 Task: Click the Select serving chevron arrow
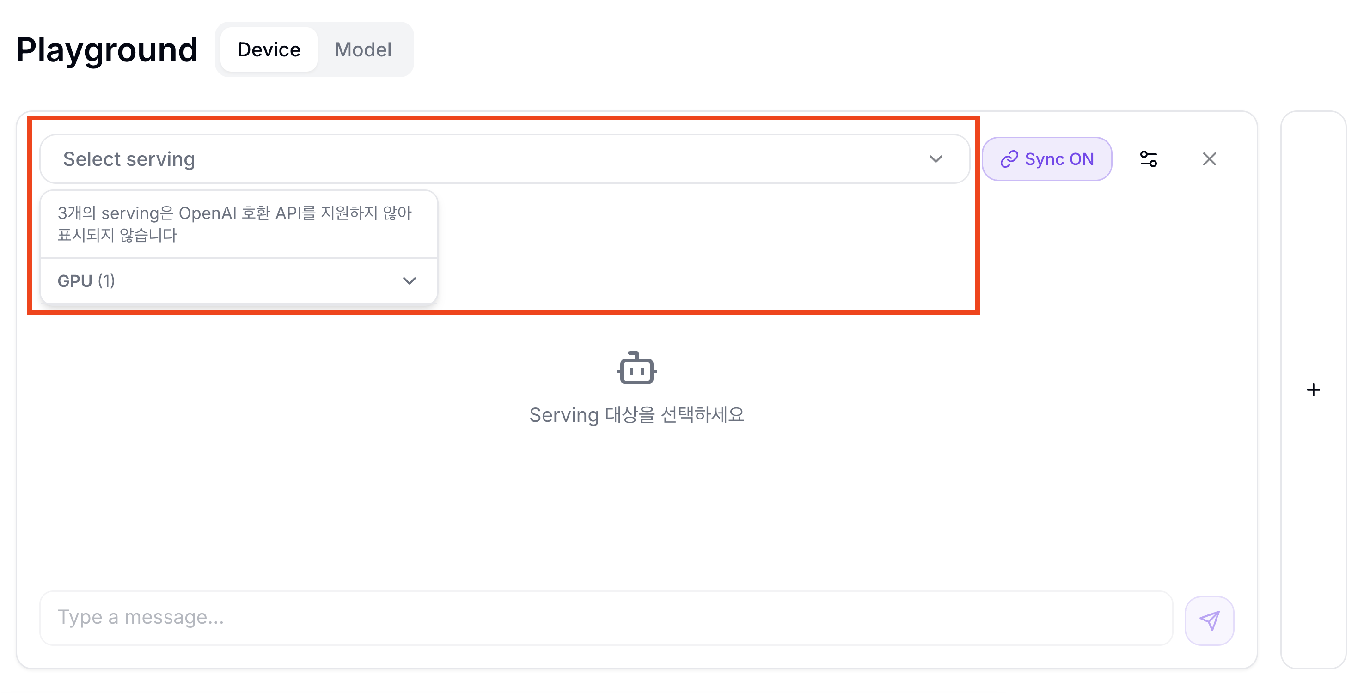click(x=936, y=159)
